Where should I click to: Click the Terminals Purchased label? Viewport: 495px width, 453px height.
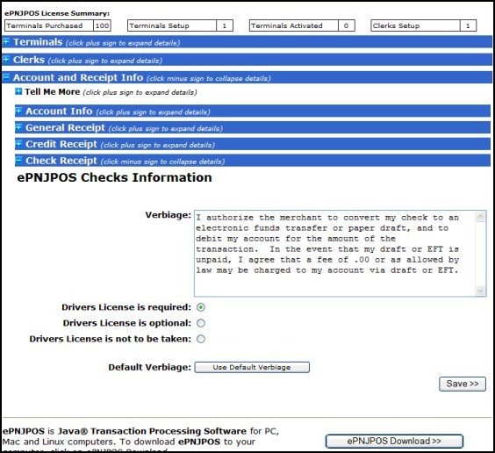[x=45, y=25]
